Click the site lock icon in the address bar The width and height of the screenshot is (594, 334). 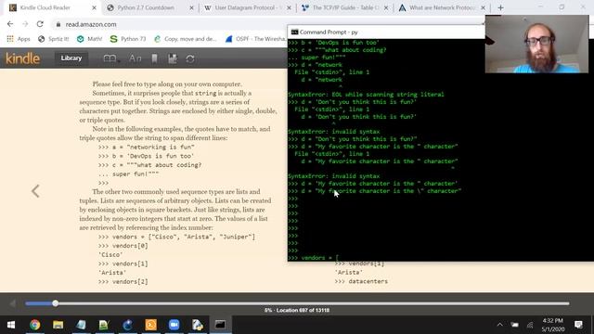pos(58,24)
